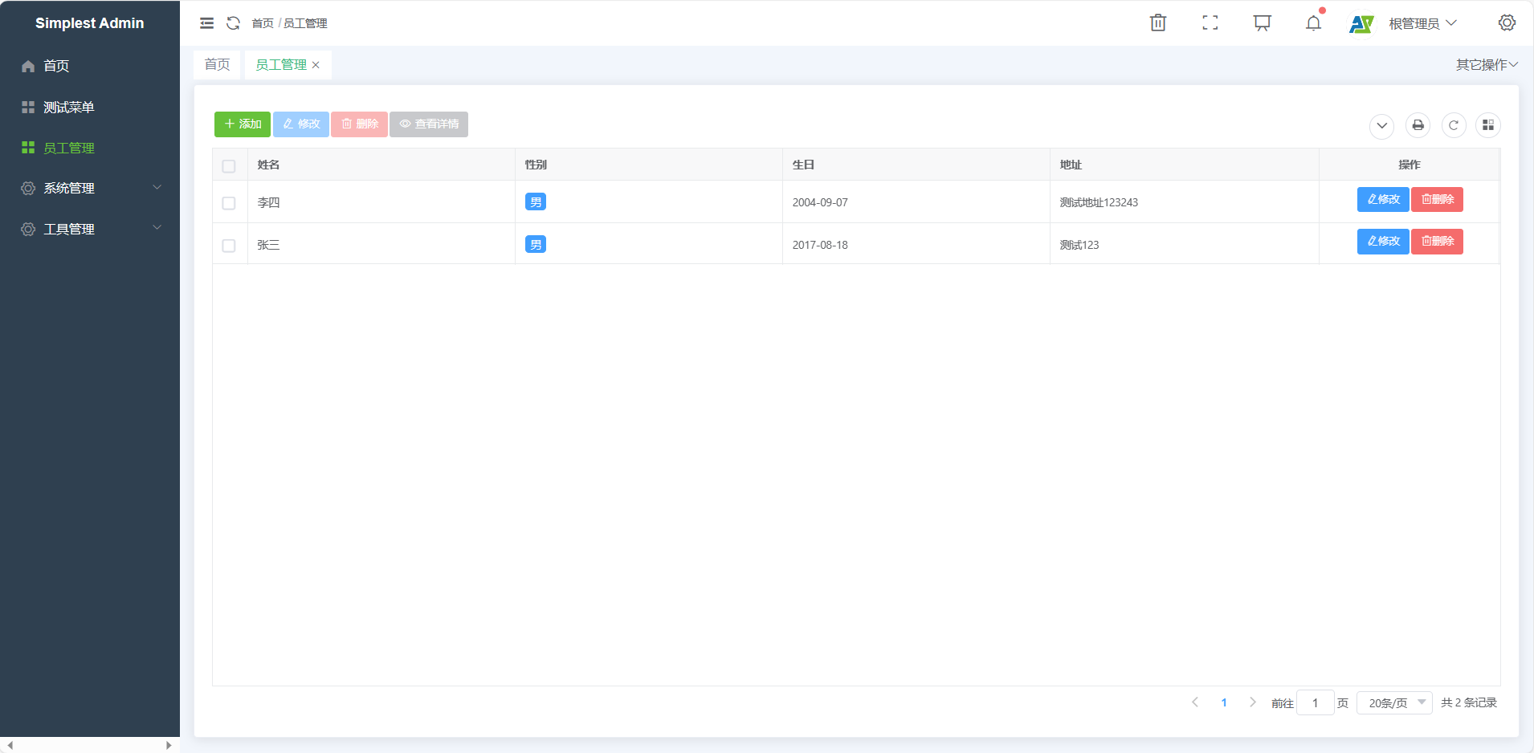Switch to the 首页 tab

point(217,65)
